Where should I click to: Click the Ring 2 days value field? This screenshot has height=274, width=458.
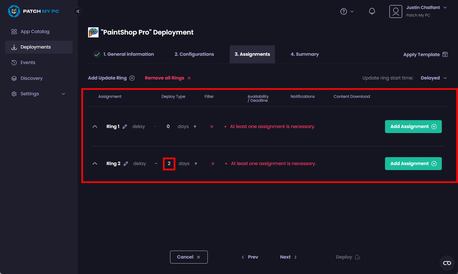[169, 163]
